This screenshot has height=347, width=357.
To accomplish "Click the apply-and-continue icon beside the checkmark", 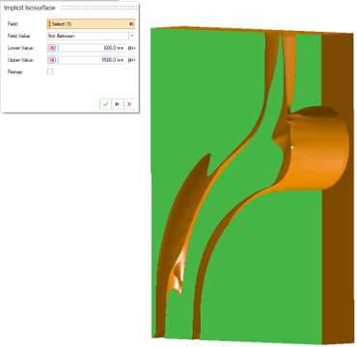I will 118,104.
